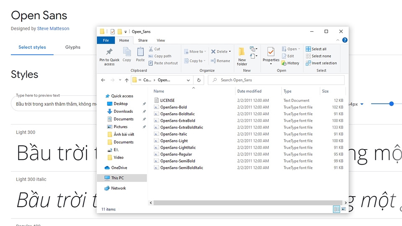Open the Delete dropdown arrow
The height and width of the screenshot is (226, 402).
pos(230,52)
